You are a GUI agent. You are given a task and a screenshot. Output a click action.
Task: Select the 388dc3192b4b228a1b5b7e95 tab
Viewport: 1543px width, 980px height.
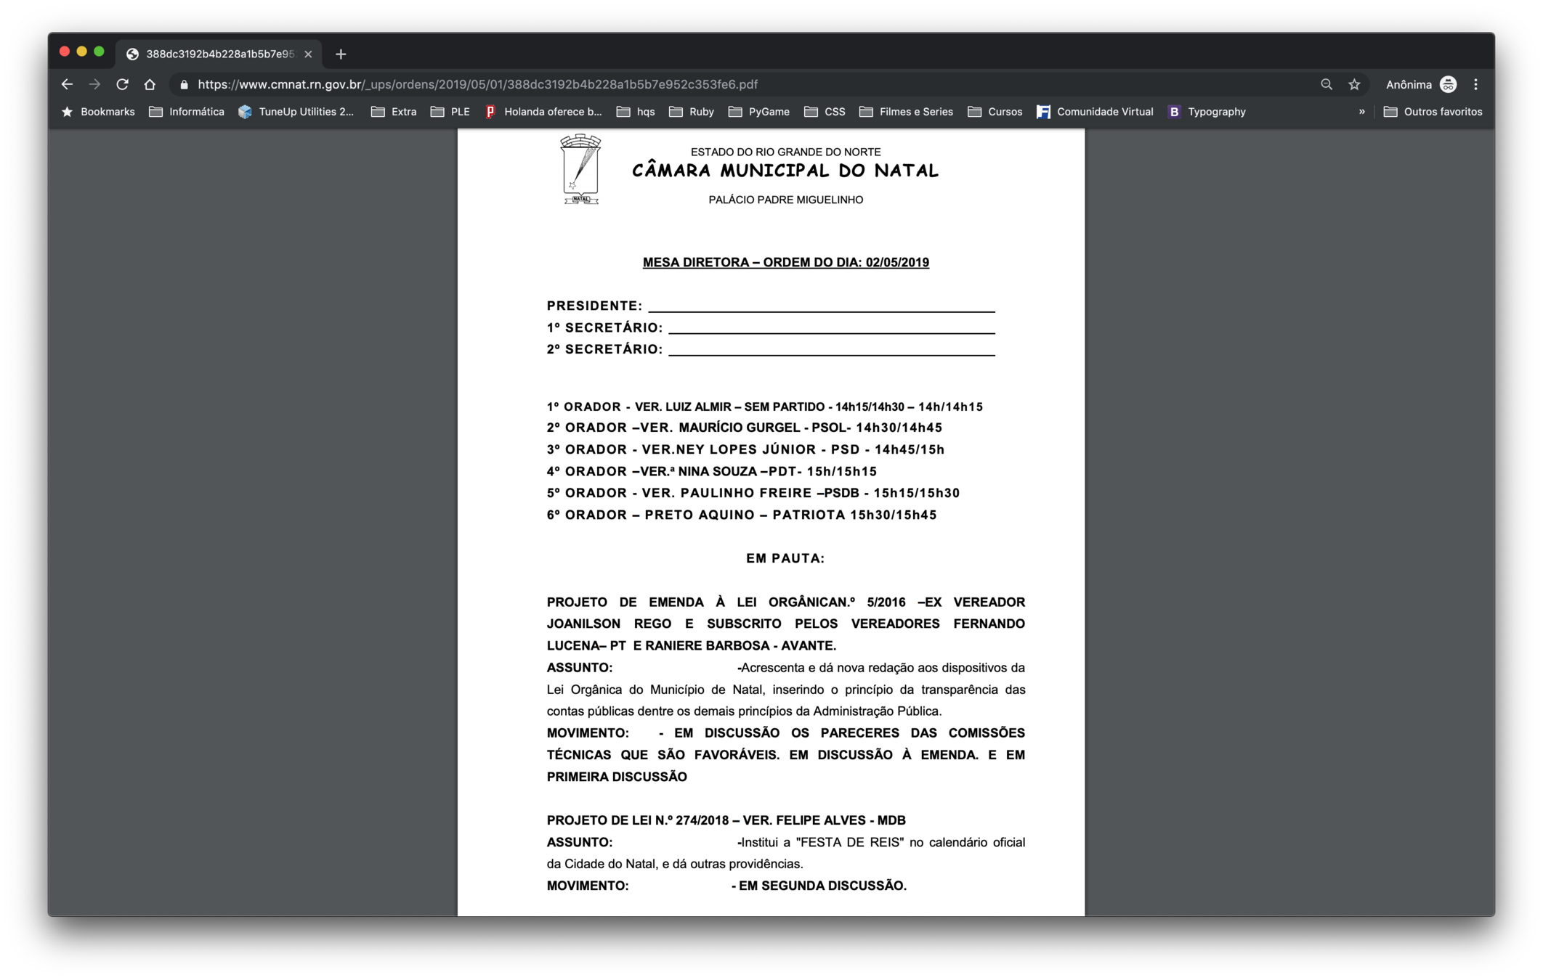click(218, 54)
